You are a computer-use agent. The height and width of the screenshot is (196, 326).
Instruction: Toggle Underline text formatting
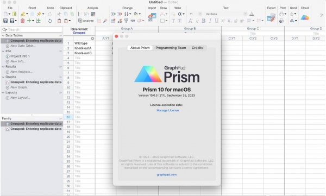point(217,21)
